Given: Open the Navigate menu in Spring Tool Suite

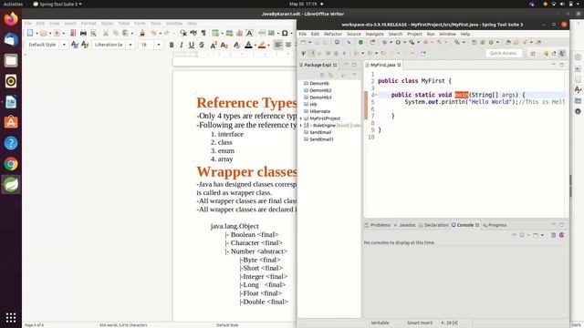Looking at the screenshot, I should (374, 34).
